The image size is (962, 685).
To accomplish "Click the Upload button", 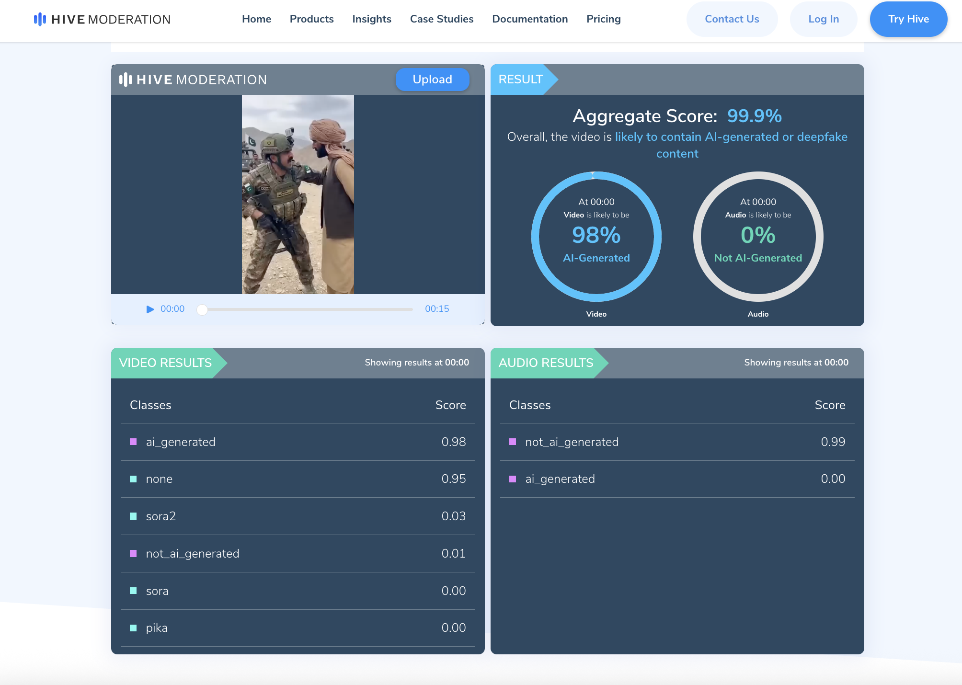I will 432,80.
